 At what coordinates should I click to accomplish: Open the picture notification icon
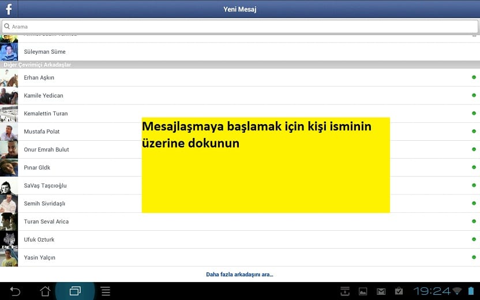pos(363,291)
